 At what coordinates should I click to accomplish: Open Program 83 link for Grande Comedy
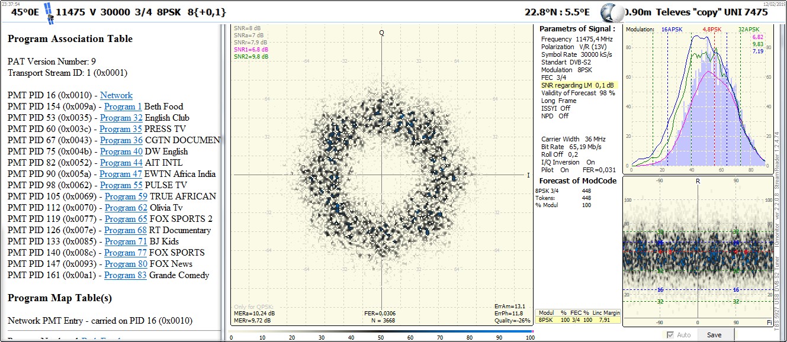pyautogui.click(x=126, y=275)
